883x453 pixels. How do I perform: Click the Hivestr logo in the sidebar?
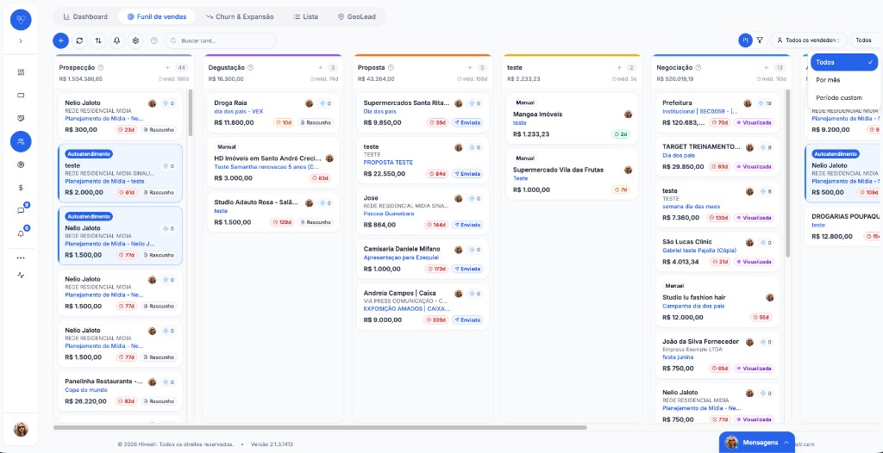coord(21,20)
